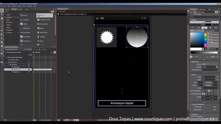Pick the RichTextBox control asset

coord(25,37)
